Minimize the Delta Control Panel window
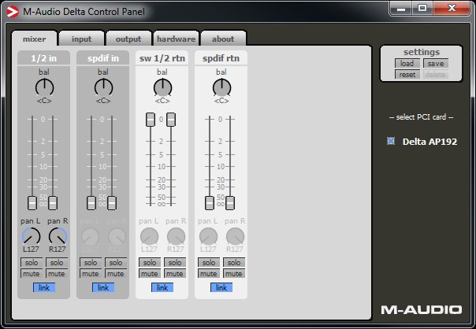476x329 pixels. pos(401,8)
